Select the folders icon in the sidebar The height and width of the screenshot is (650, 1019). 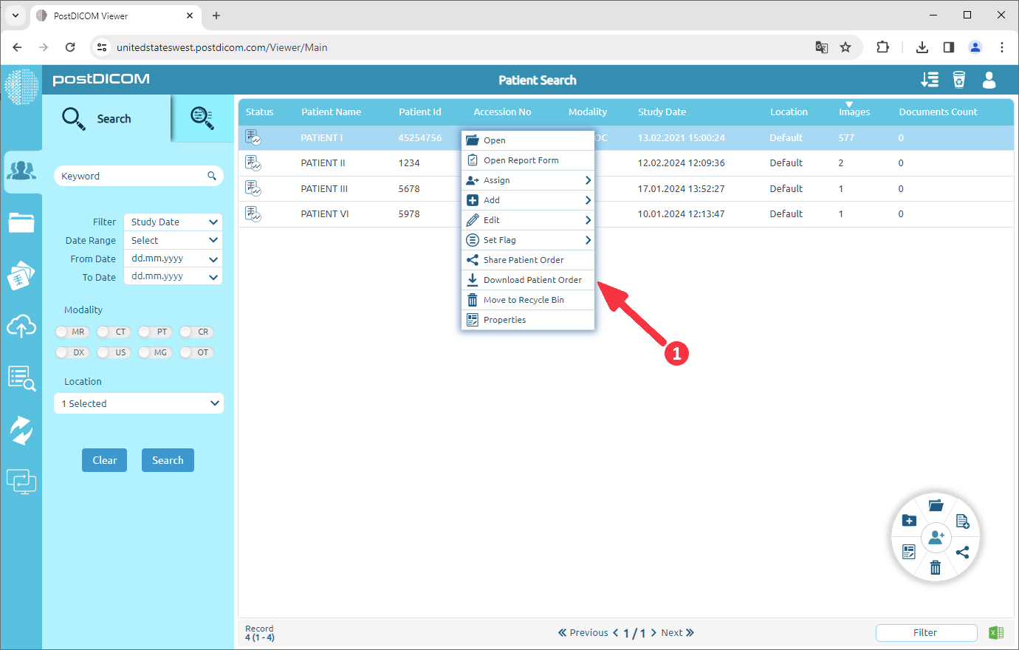21,222
